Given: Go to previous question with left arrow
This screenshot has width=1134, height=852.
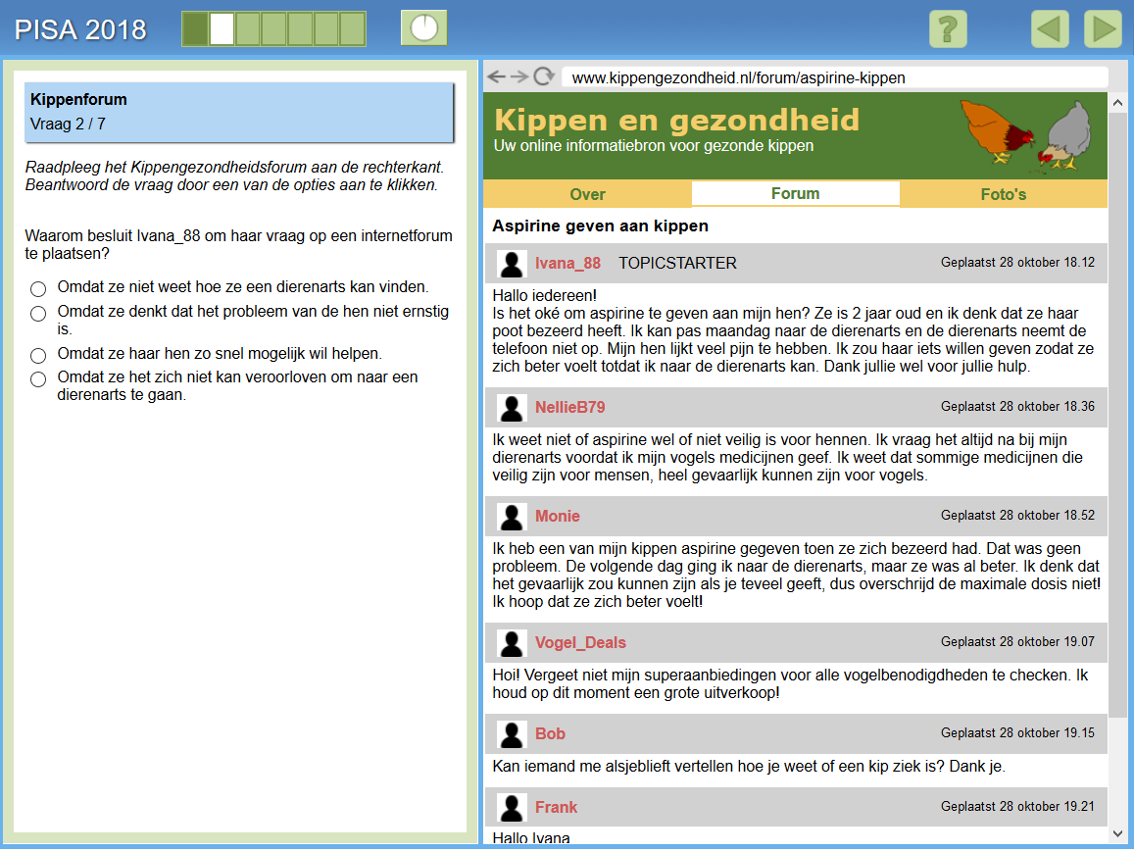Looking at the screenshot, I should pos(1050,29).
